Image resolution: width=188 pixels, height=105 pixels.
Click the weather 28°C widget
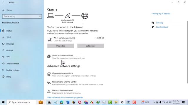coord(145,102)
